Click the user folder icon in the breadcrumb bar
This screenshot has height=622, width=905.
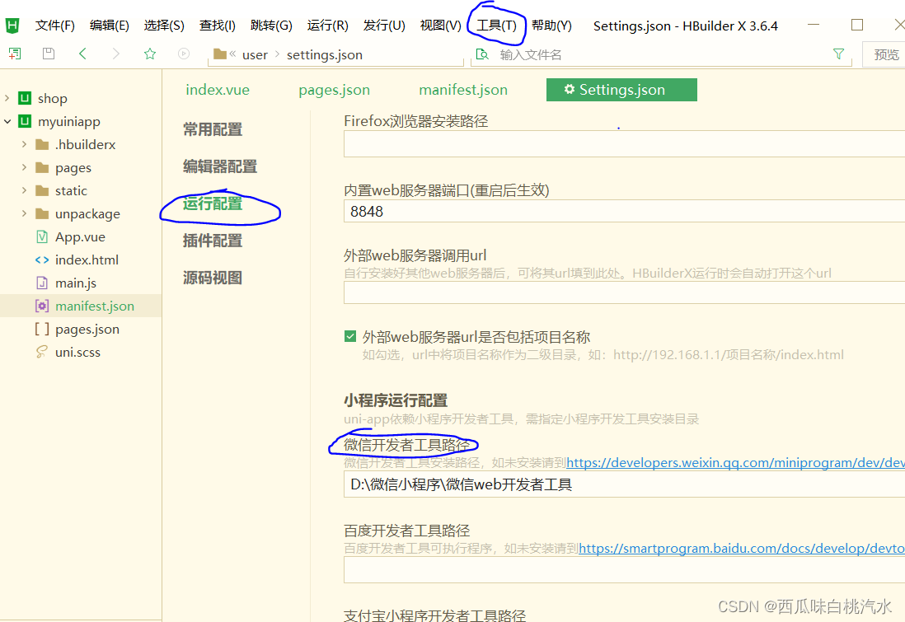(220, 54)
